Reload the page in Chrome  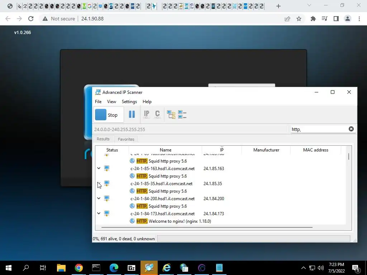(x=31, y=19)
